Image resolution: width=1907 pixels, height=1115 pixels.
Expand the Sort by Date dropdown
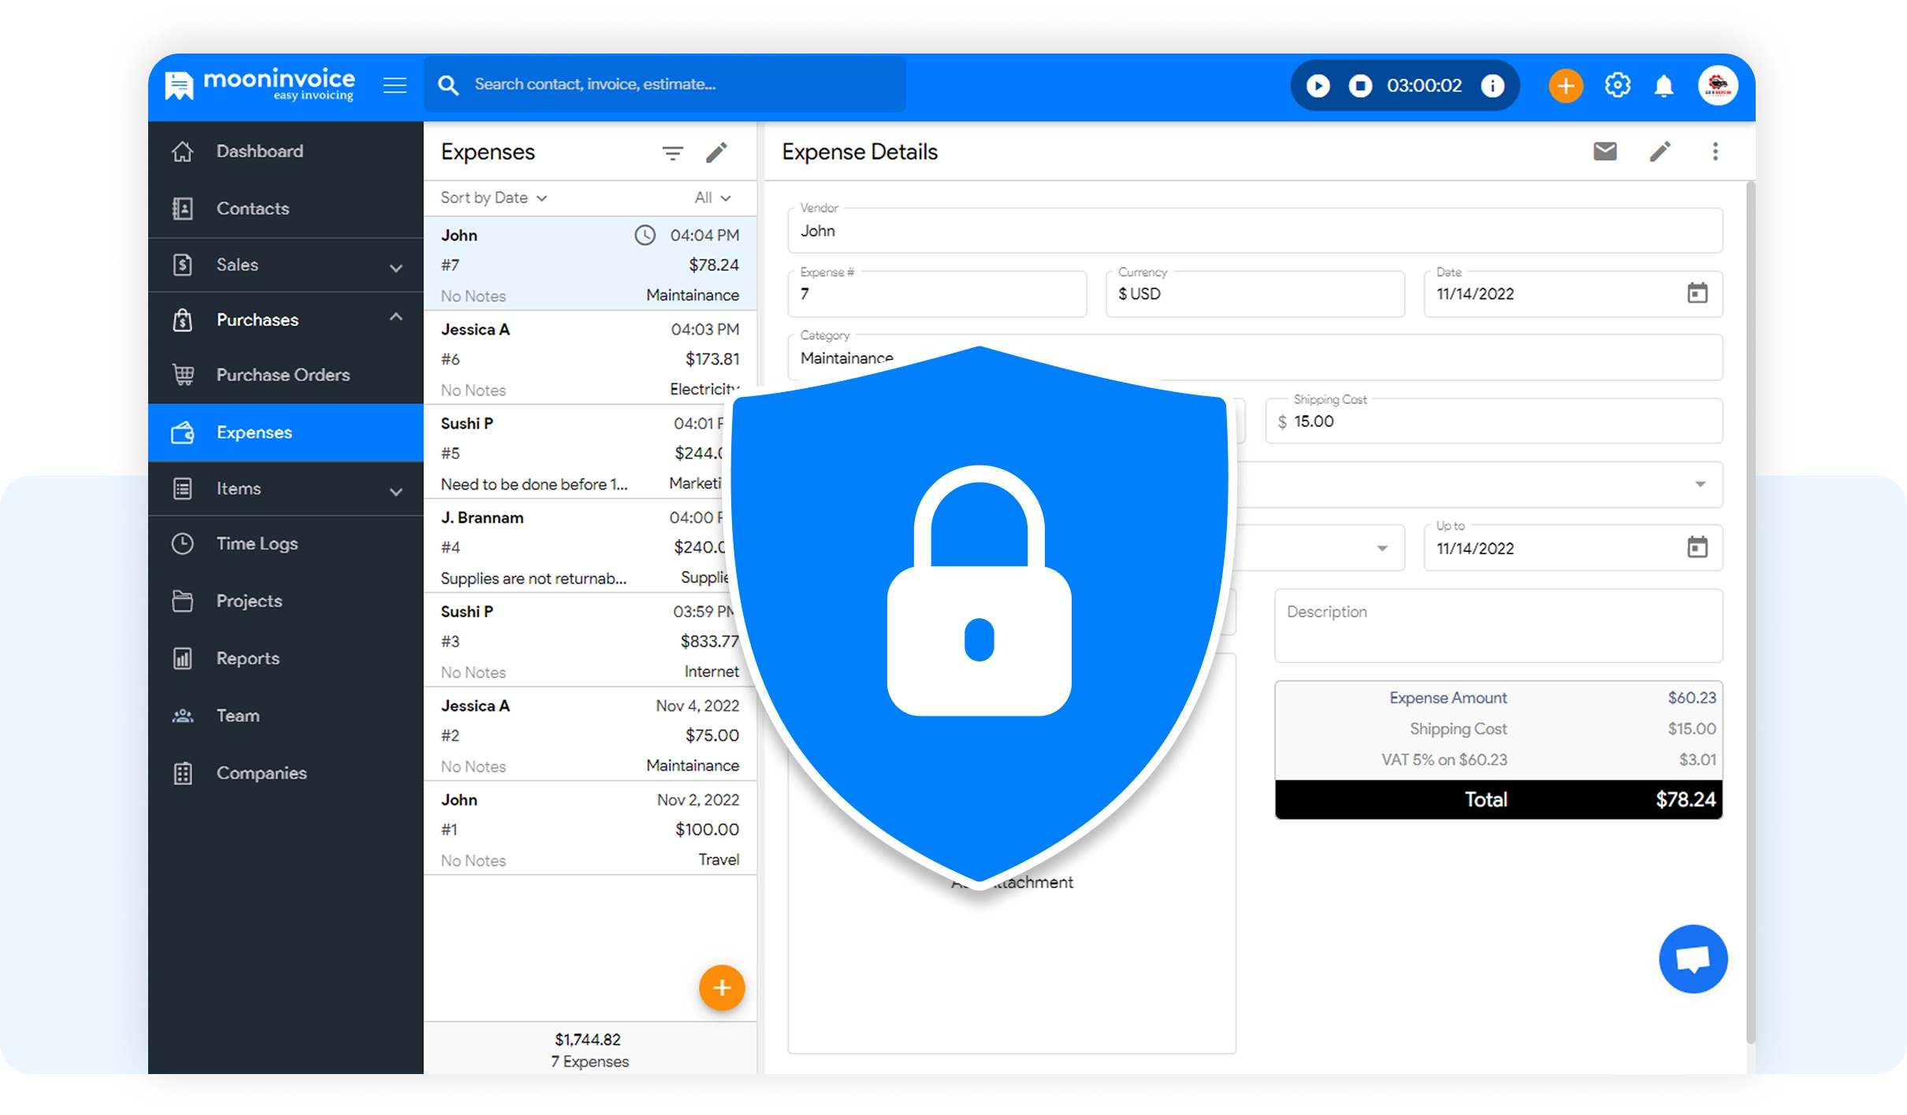493,198
